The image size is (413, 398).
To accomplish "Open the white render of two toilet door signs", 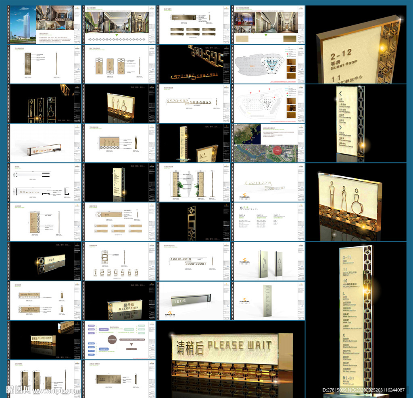I will pyautogui.click(x=269, y=261).
